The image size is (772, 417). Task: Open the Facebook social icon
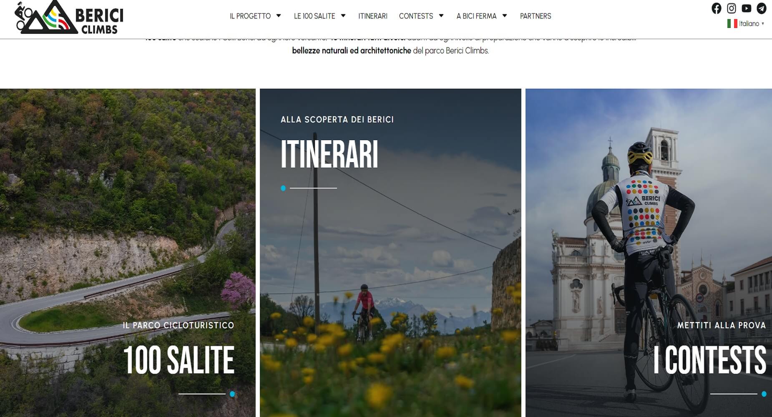716,8
